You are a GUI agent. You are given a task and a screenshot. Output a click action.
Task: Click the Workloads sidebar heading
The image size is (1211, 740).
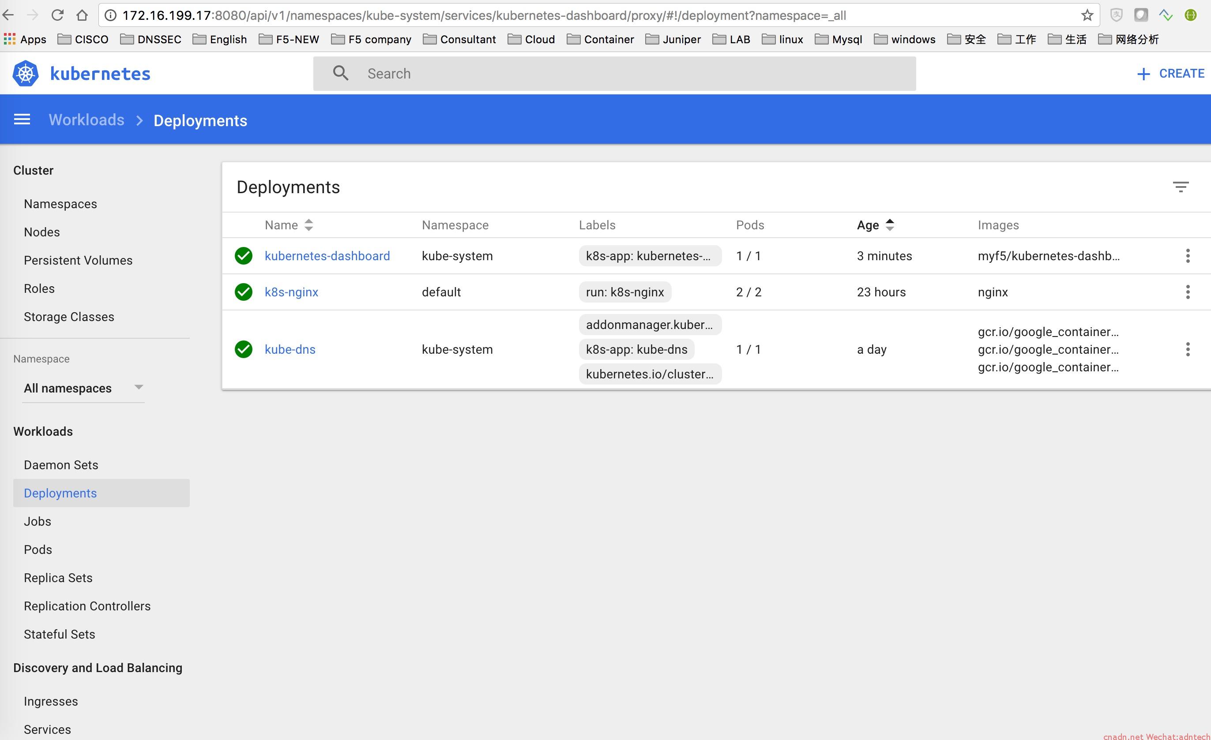click(x=43, y=431)
